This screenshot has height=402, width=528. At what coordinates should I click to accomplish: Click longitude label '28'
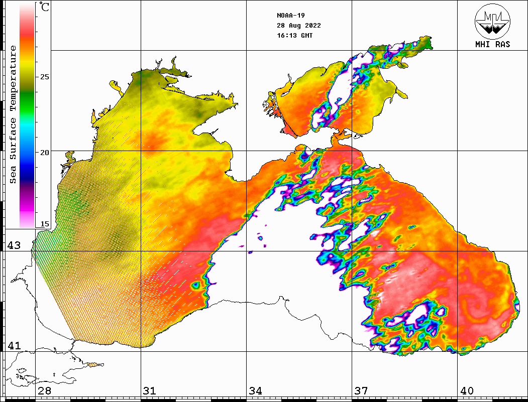44,391
